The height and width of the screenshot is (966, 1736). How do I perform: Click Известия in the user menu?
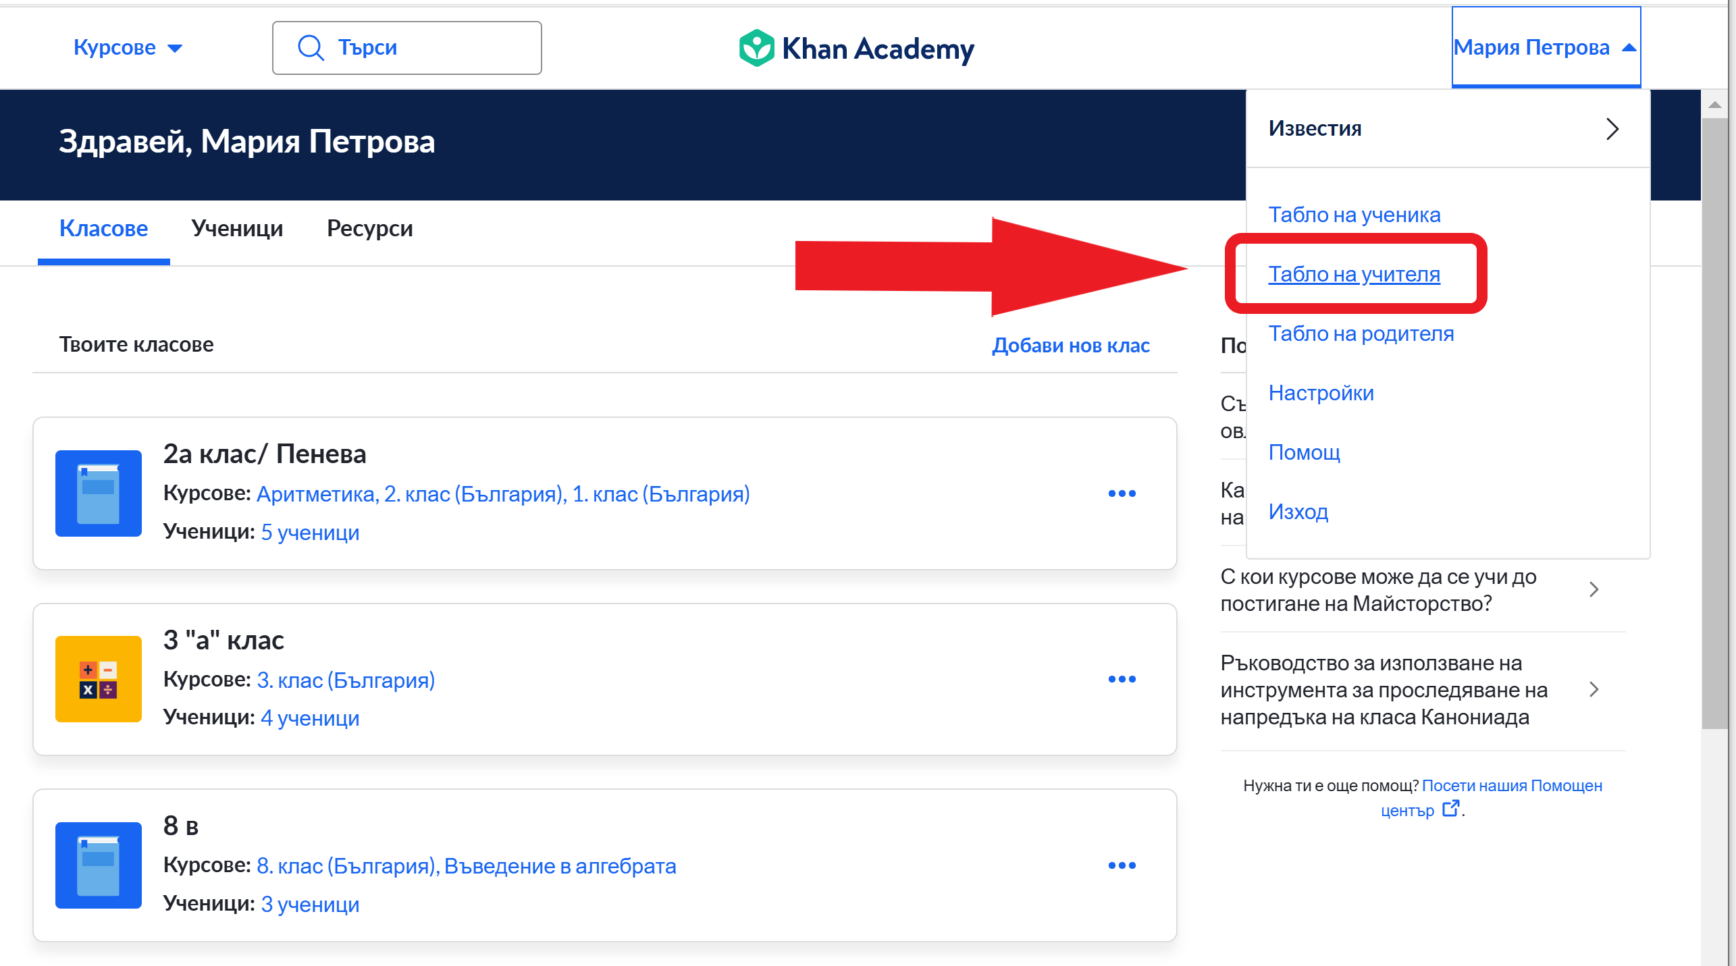click(1315, 128)
